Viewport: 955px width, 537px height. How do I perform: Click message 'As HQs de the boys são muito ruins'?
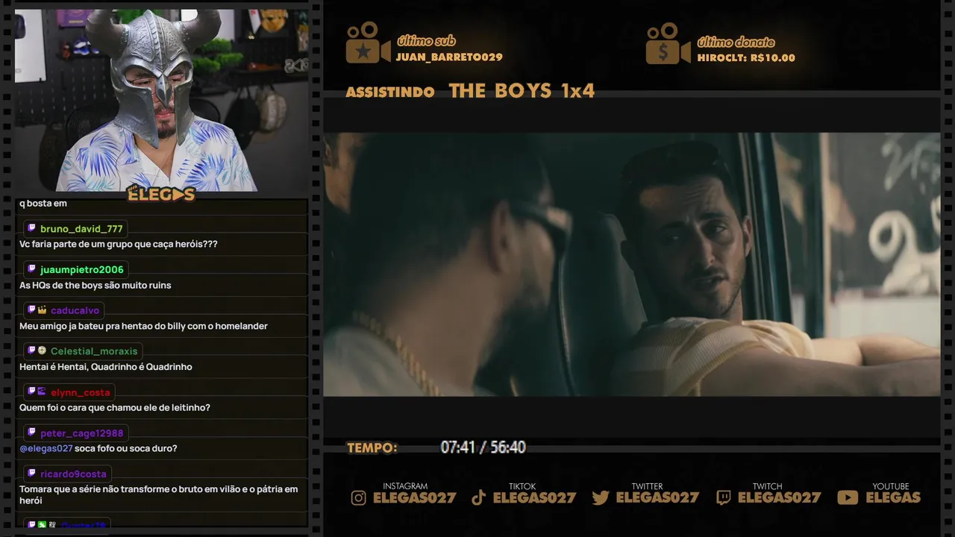(95, 286)
